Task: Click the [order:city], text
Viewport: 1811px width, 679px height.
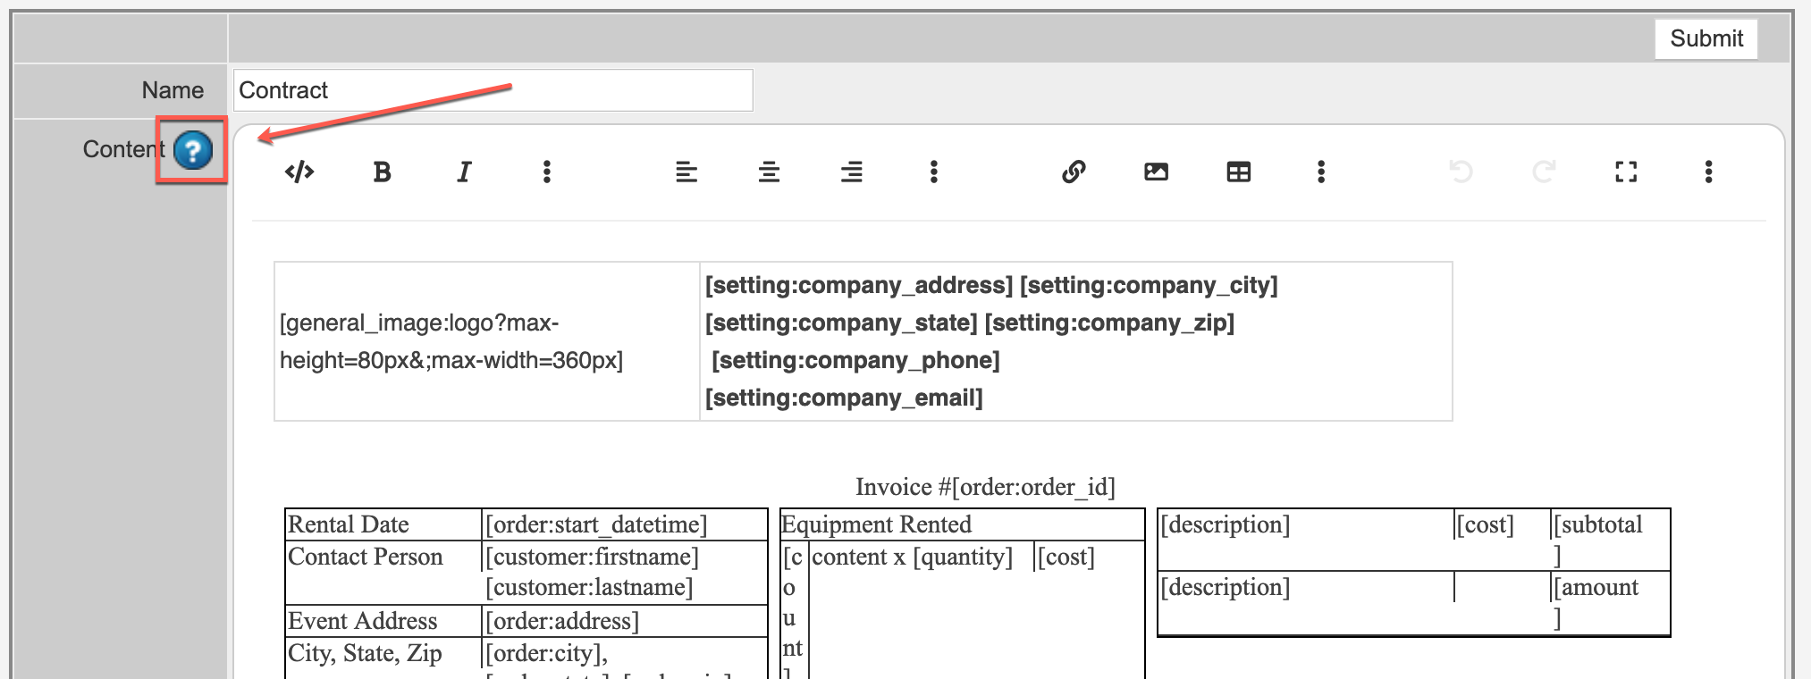Action: (x=546, y=653)
